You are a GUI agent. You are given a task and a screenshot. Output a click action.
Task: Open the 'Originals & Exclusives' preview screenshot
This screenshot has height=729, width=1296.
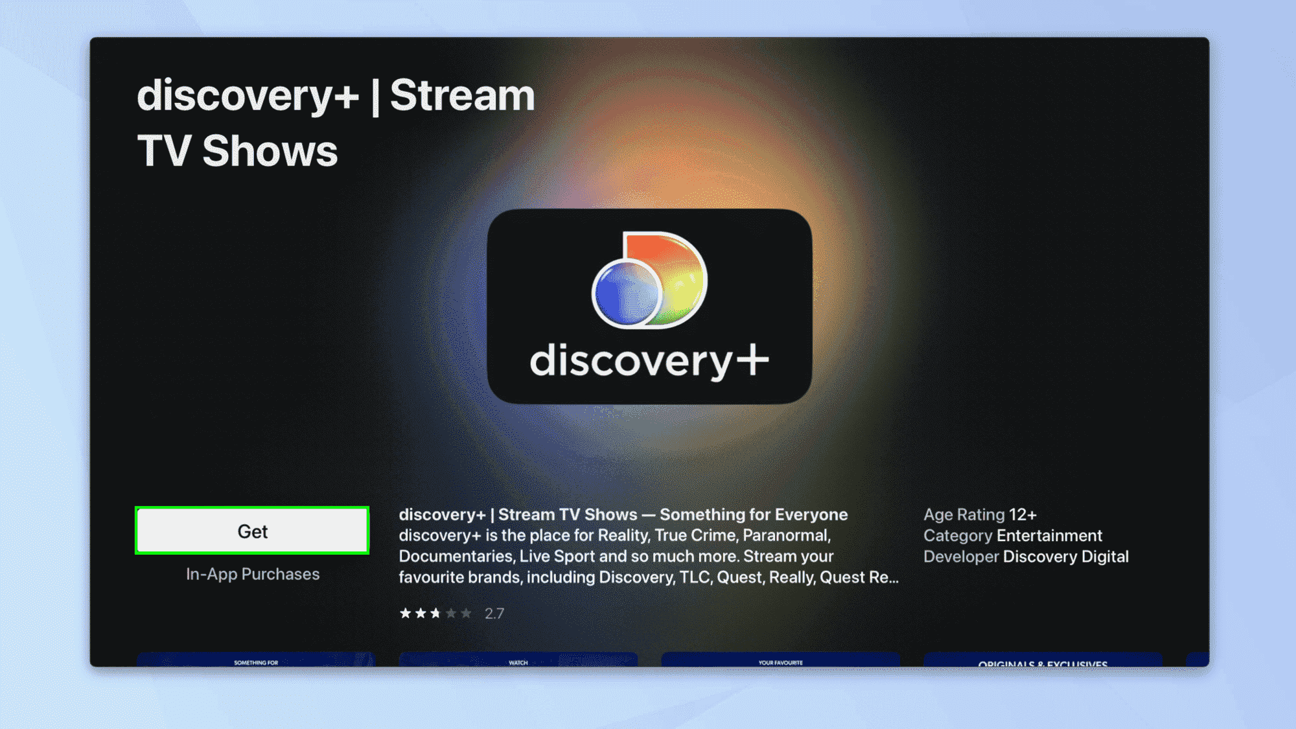tap(1043, 660)
